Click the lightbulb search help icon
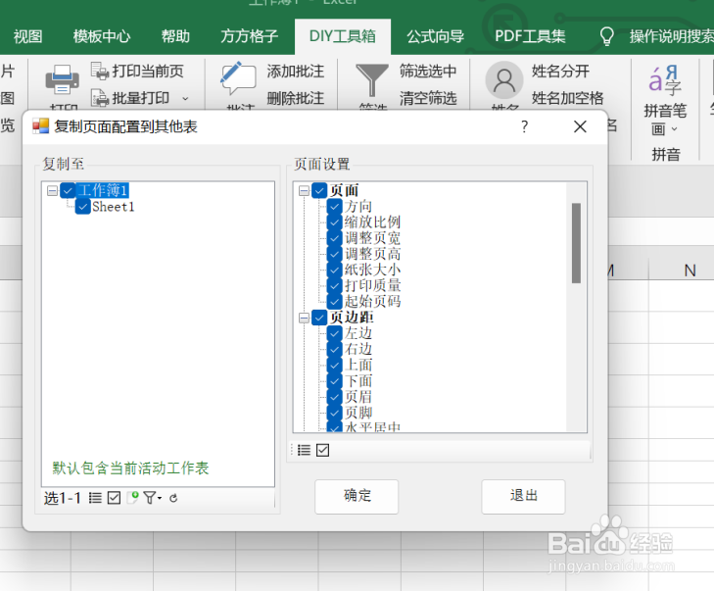 606,36
